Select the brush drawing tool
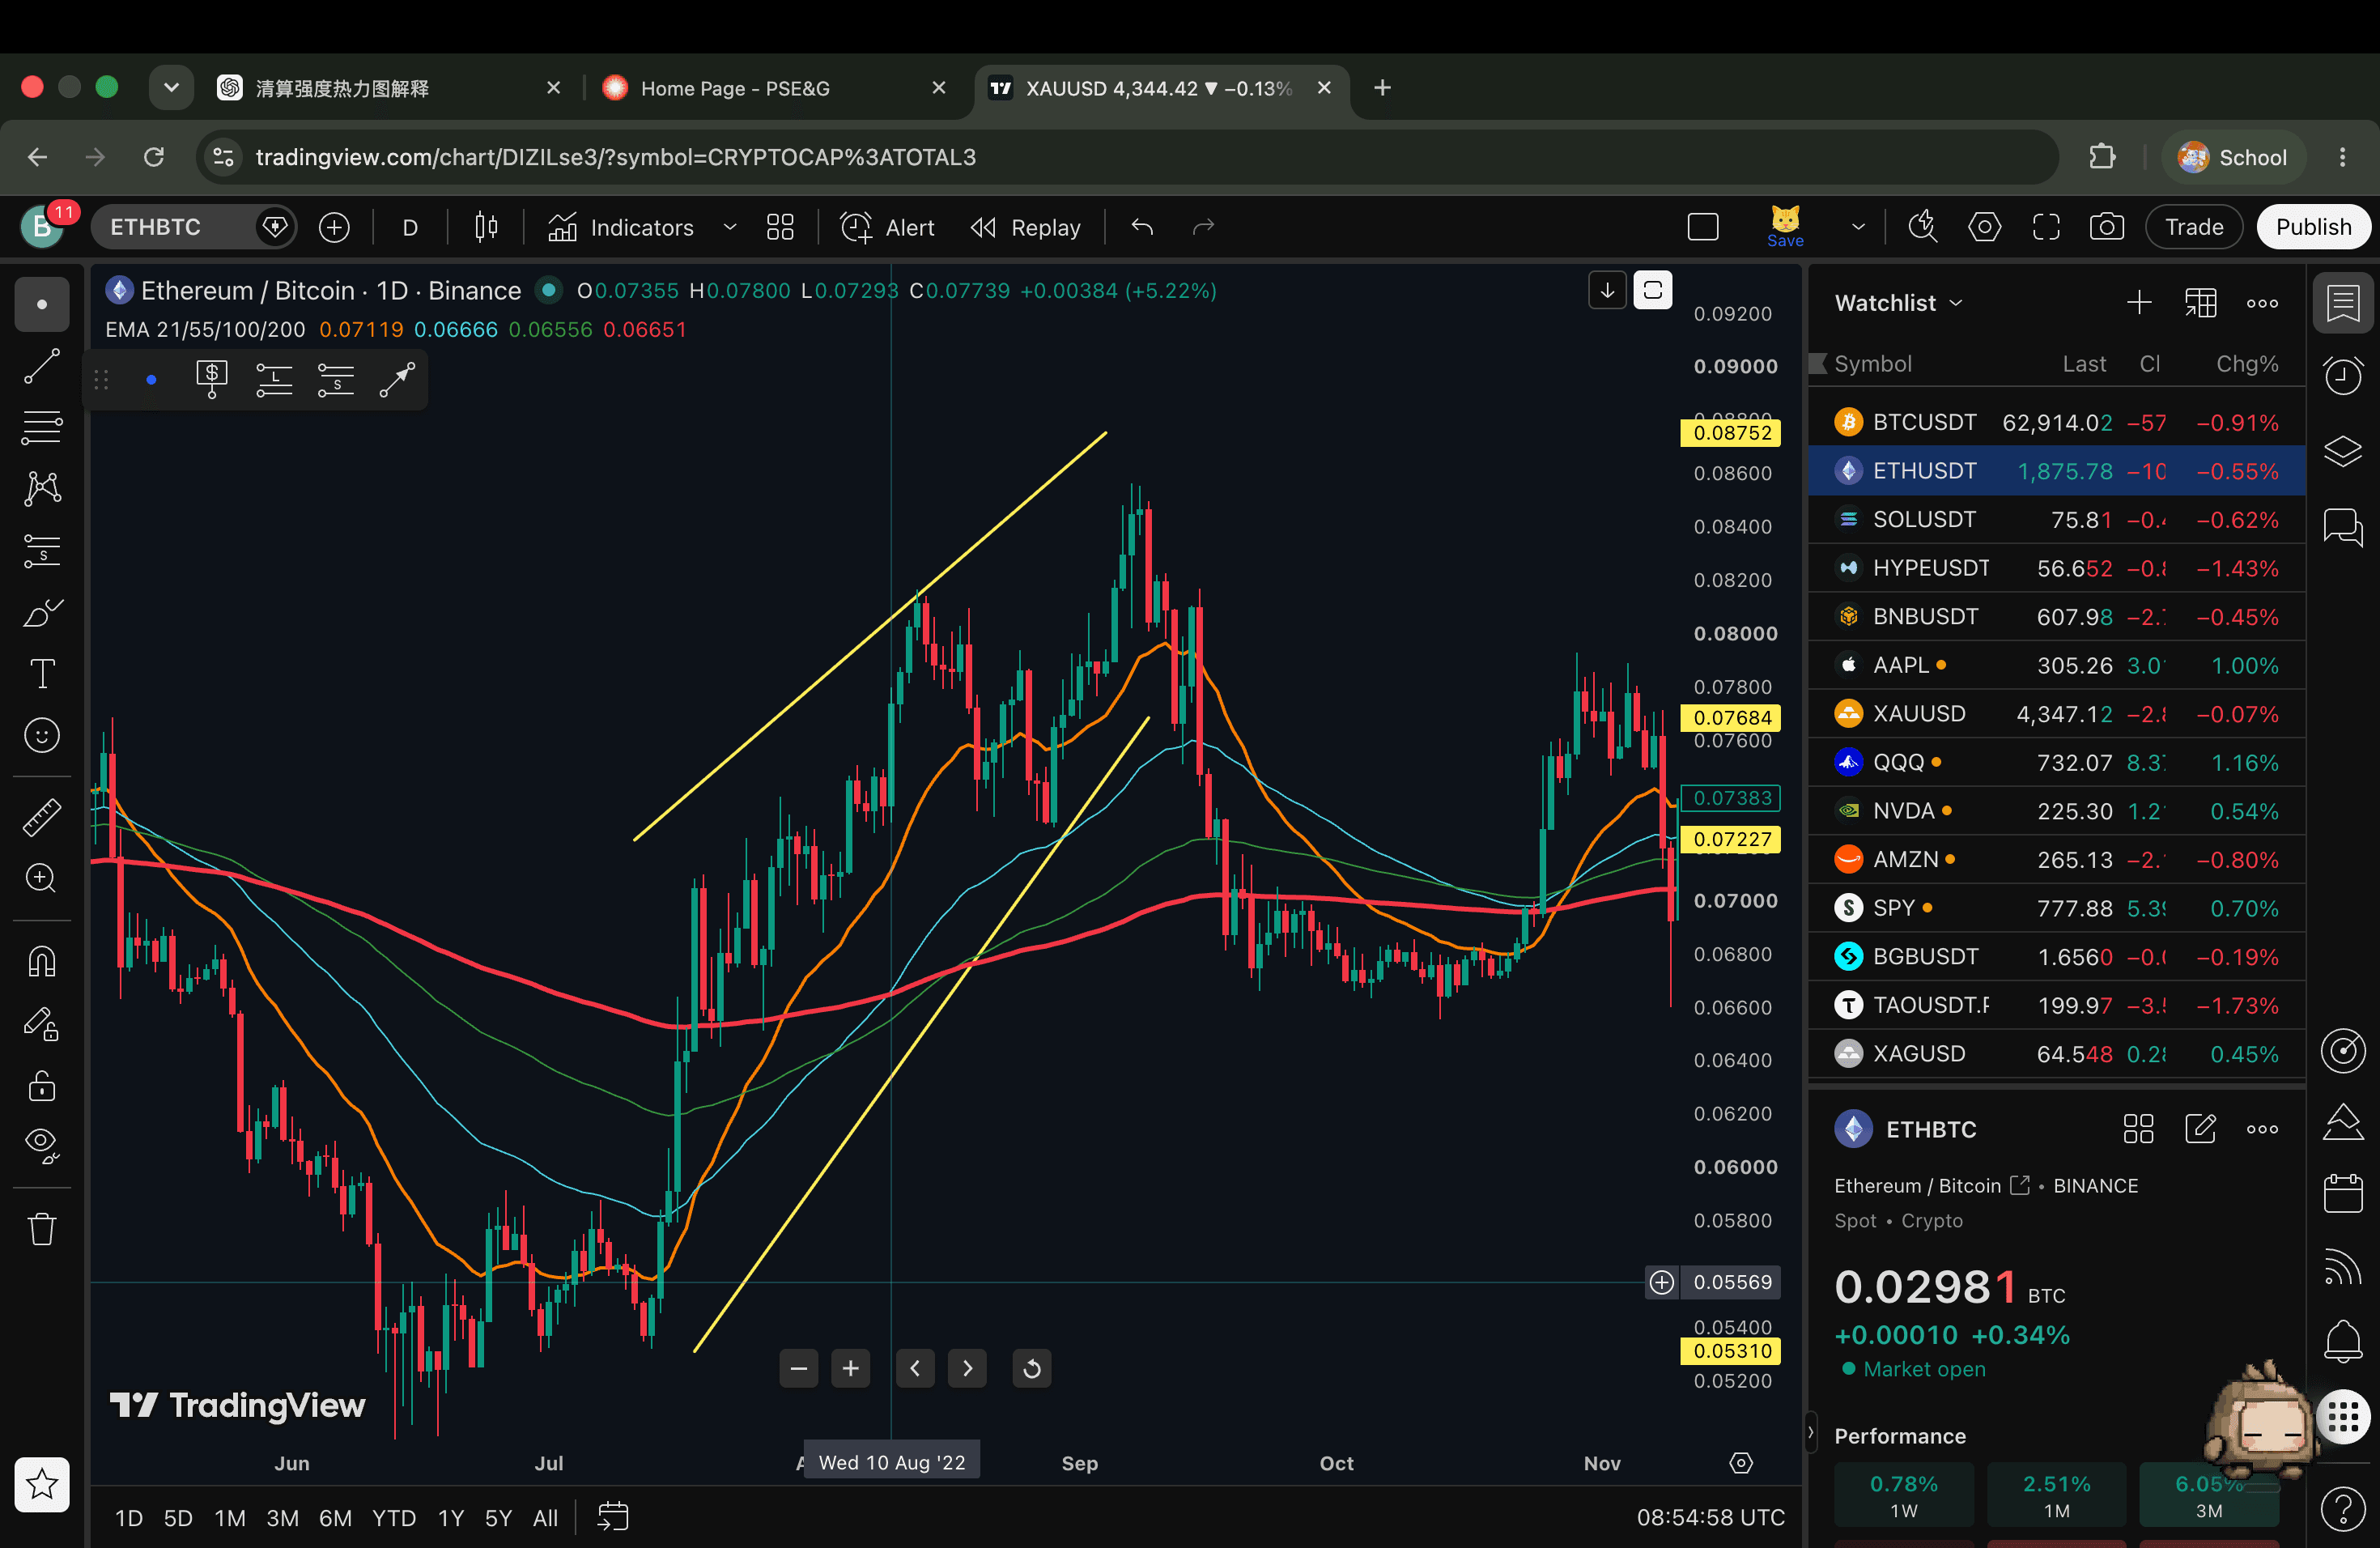The image size is (2380, 1548). tap(41, 612)
